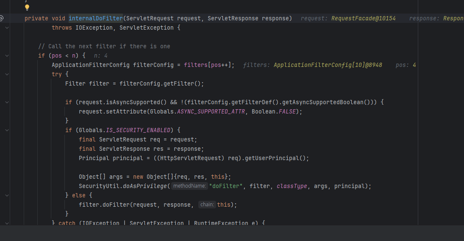Click the 'HttpServletRequest' cast type
The height and width of the screenshot is (241, 464).
click(x=191, y=158)
